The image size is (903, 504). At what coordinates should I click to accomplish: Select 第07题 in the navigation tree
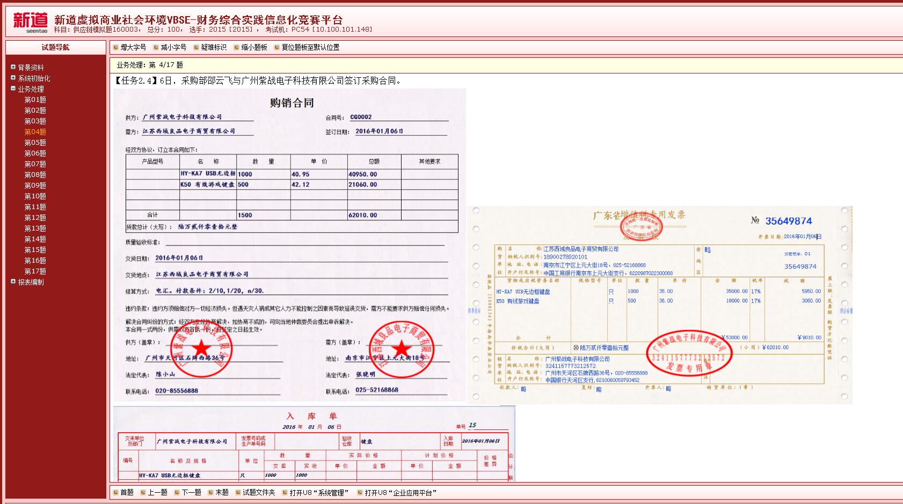(35, 164)
